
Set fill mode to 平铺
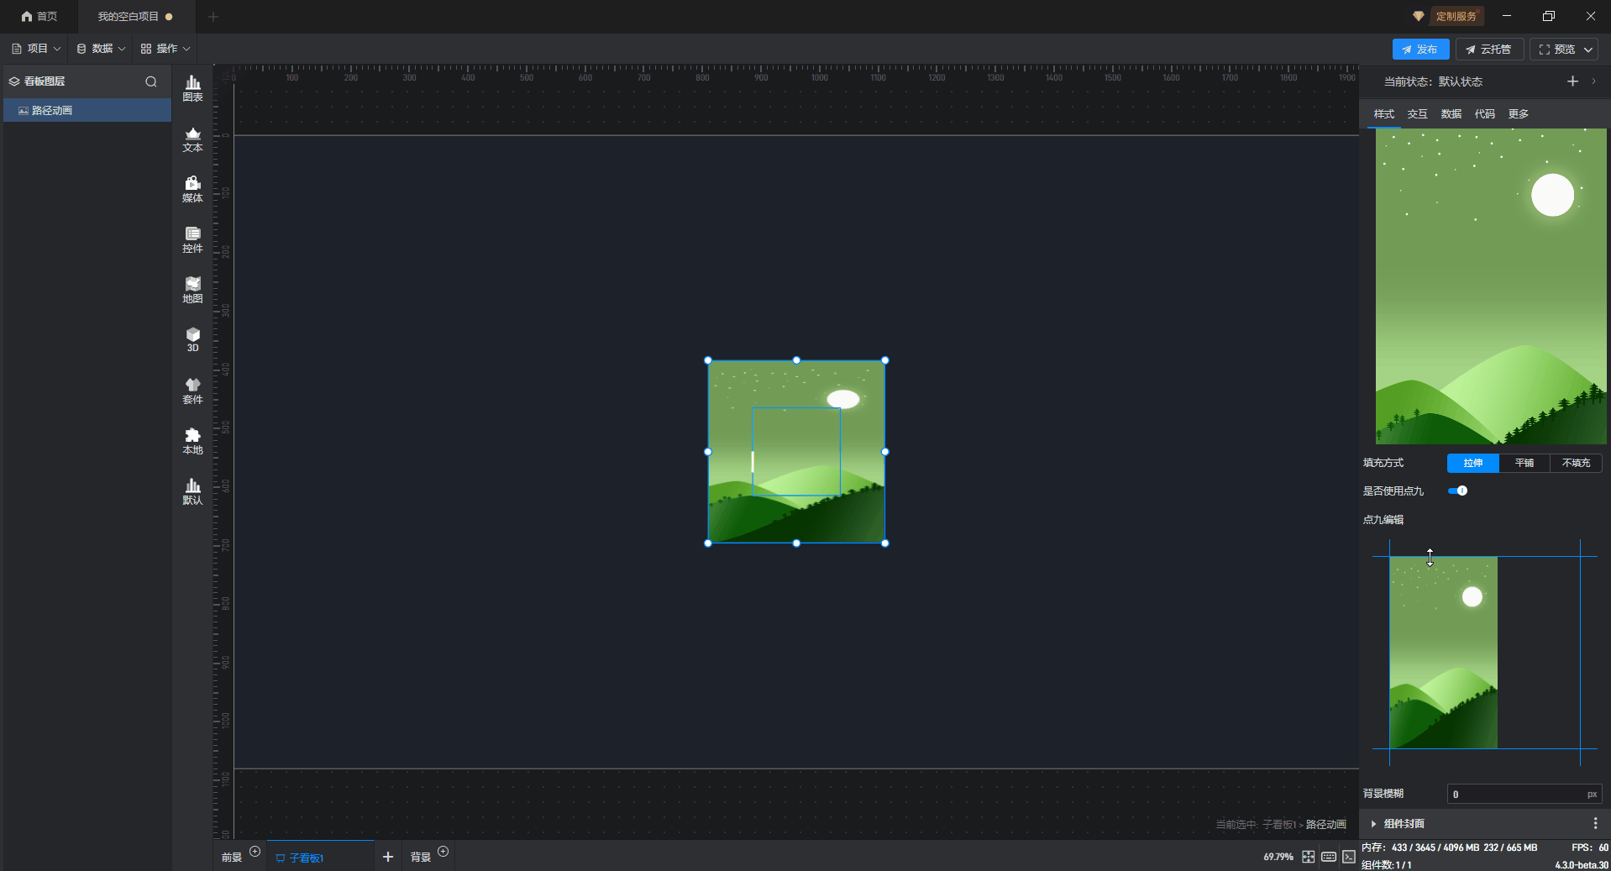click(x=1524, y=463)
